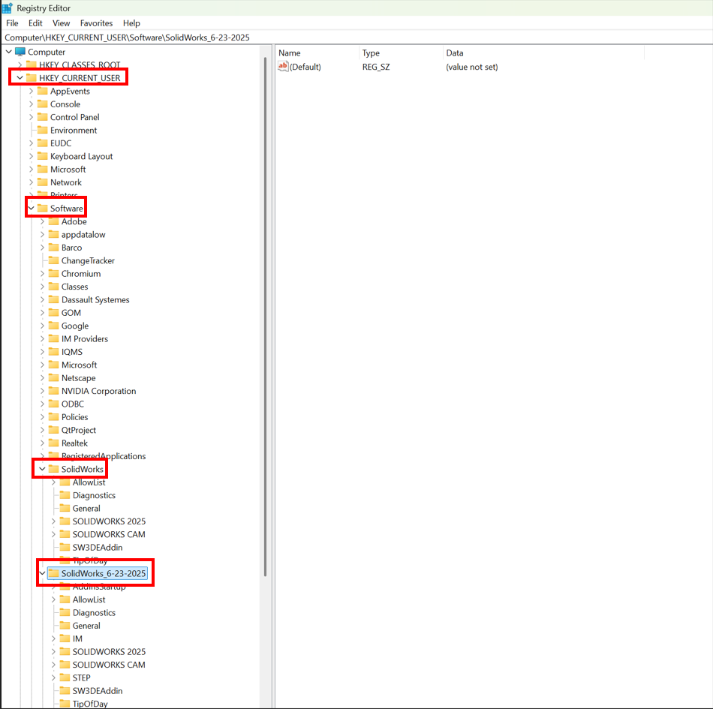Screen dimensions: 713x709
Task: Click the Google folder icon
Action: point(53,326)
